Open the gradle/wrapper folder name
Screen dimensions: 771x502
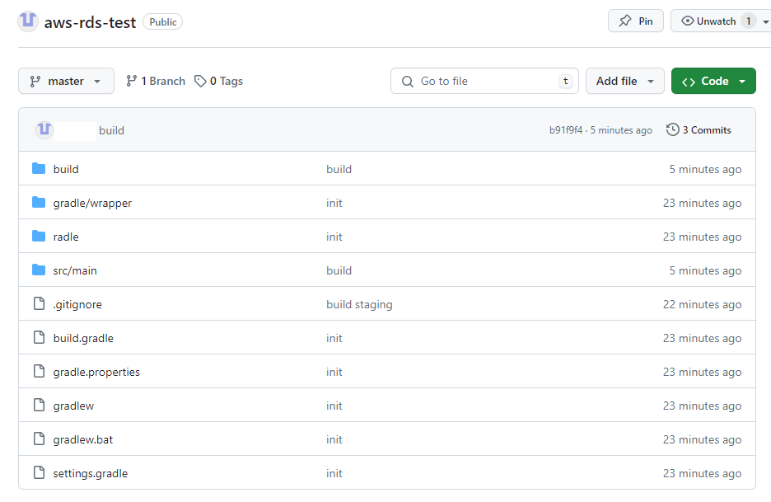click(x=92, y=204)
